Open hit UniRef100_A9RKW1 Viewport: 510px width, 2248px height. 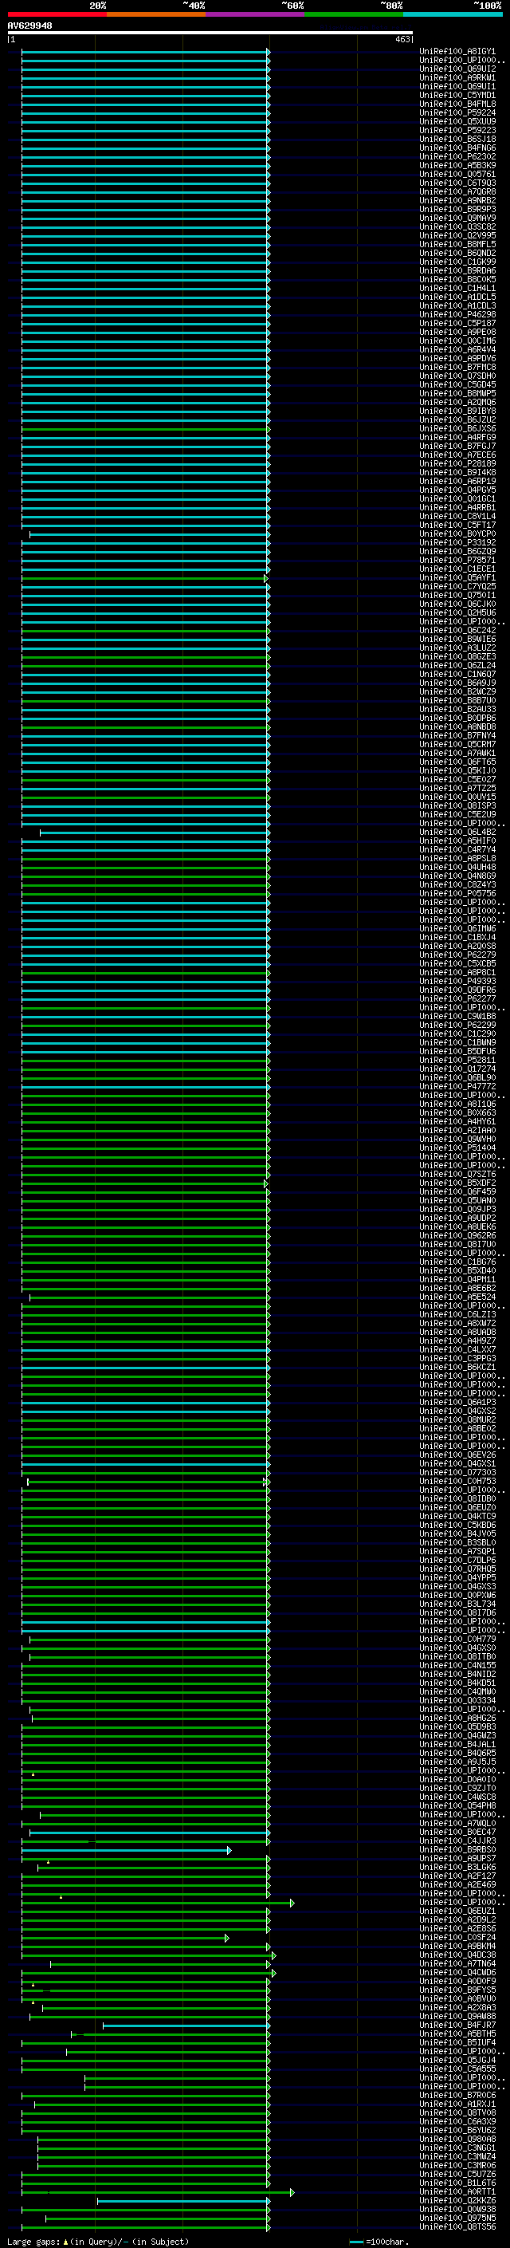click(457, 77)
